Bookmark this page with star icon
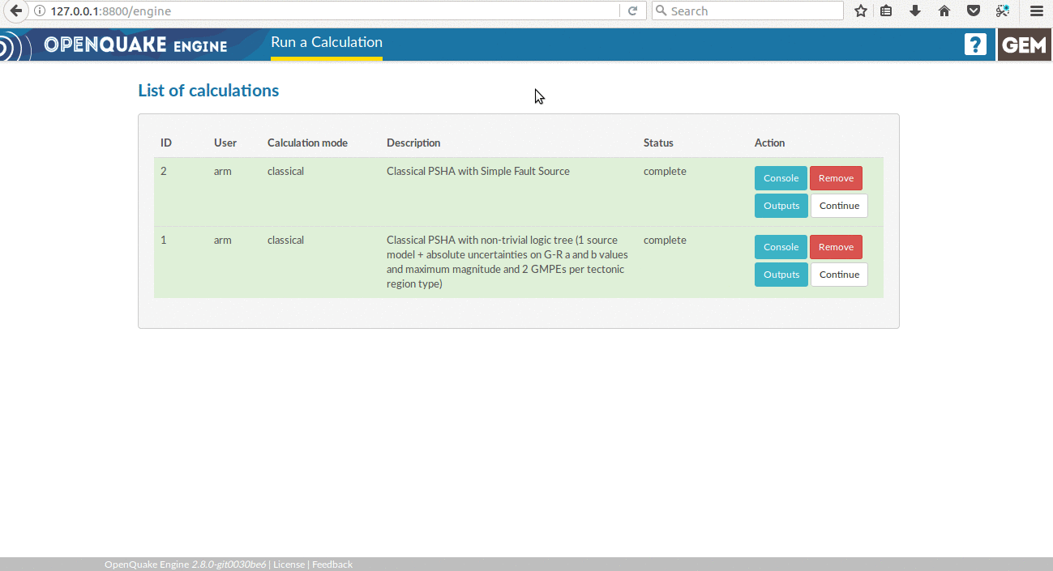This screenshot has height=571, width=1053. point(861,11)
